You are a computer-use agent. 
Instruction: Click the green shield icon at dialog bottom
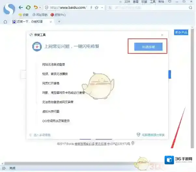[x=138, y=135]
